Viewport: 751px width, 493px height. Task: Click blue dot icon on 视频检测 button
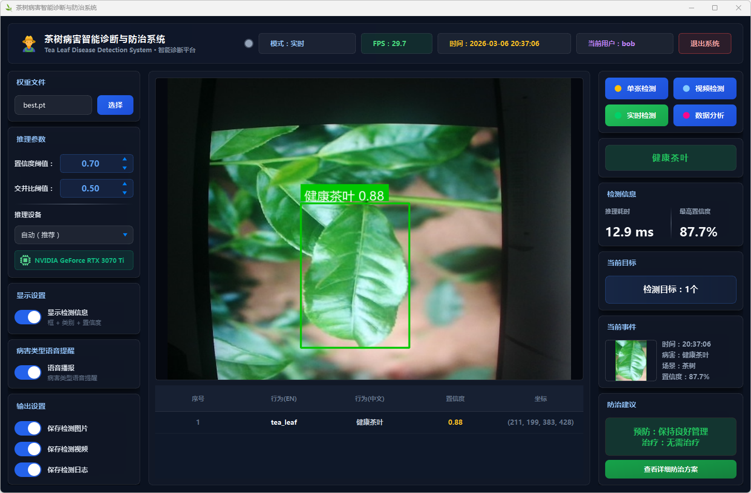[686, 88]
